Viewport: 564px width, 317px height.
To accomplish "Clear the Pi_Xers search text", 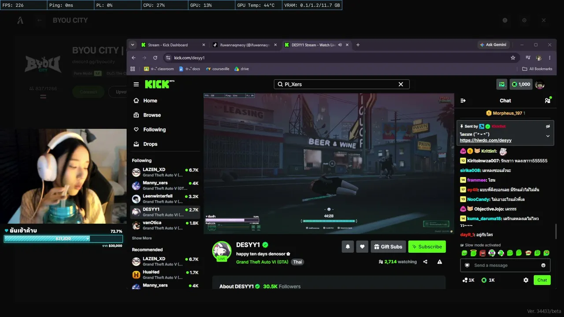I will (401, 84).
